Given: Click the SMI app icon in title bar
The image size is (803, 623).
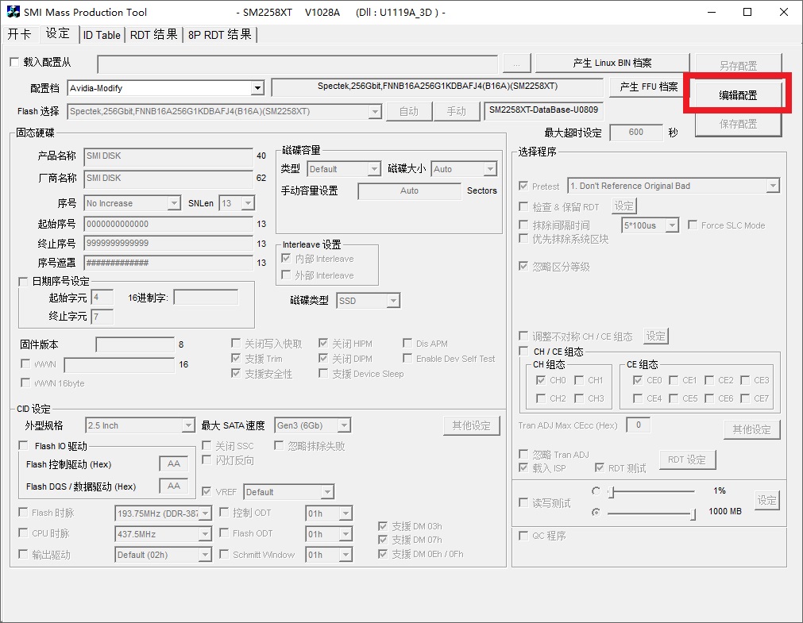Looking at the screenshot, I should coord(13,12).
